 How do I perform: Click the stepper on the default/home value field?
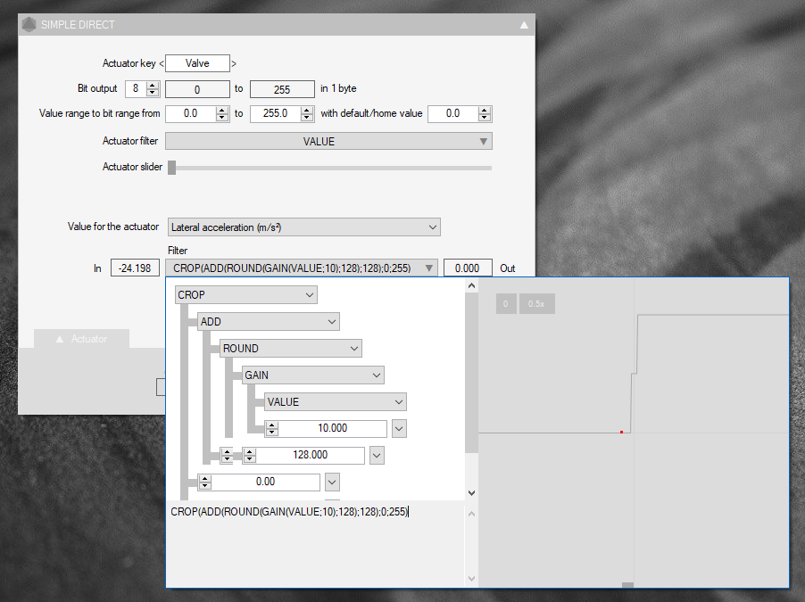click(x=484, y=113)
